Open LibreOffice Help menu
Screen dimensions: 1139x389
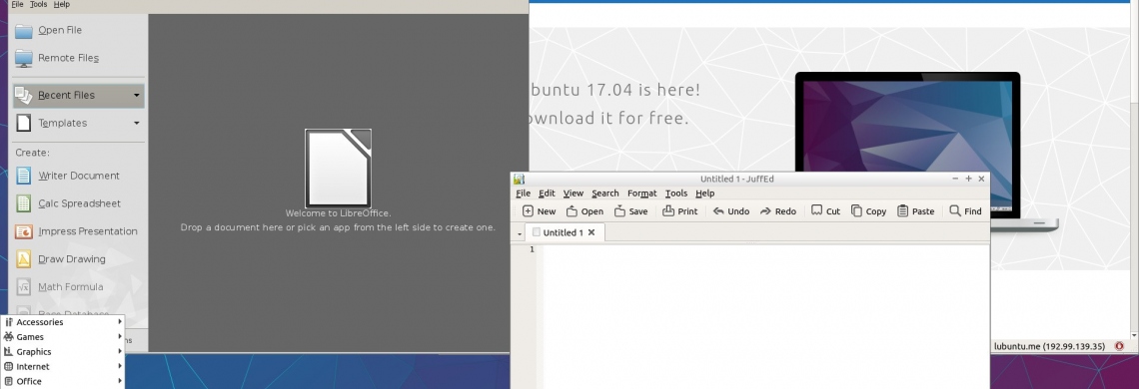(62, 4)
